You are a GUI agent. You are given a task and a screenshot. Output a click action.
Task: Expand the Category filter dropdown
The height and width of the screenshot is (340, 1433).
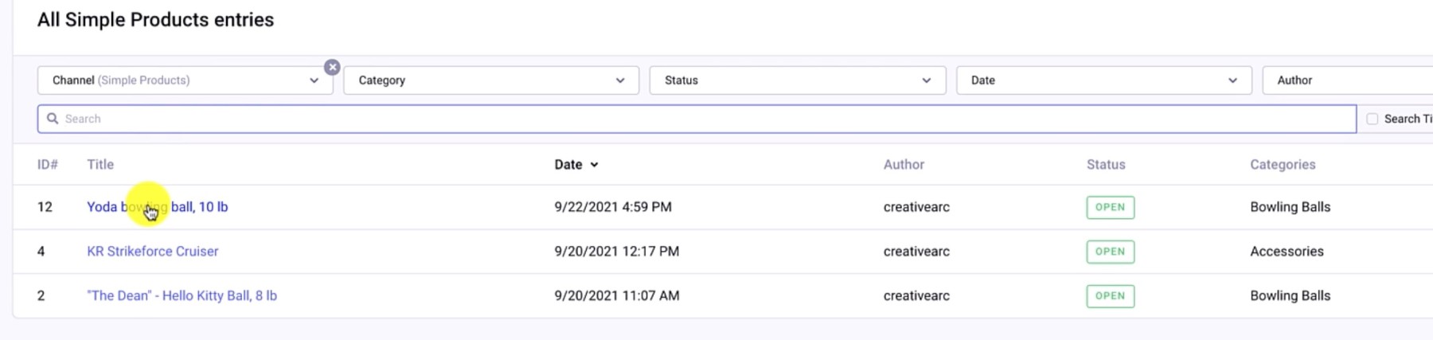[x=491, y=80]
